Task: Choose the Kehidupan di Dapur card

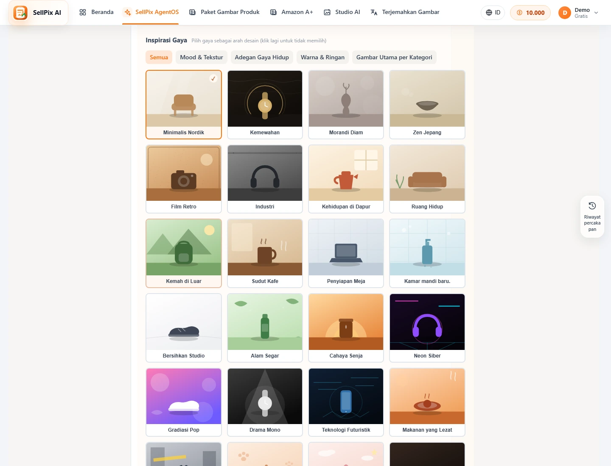Action: 346,179
